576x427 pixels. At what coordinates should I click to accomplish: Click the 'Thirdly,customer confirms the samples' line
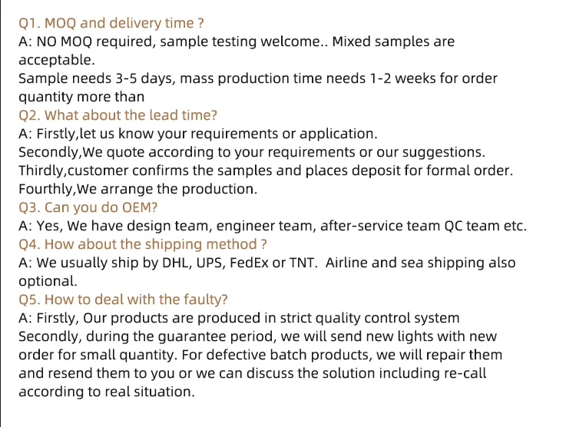[266, 170]
